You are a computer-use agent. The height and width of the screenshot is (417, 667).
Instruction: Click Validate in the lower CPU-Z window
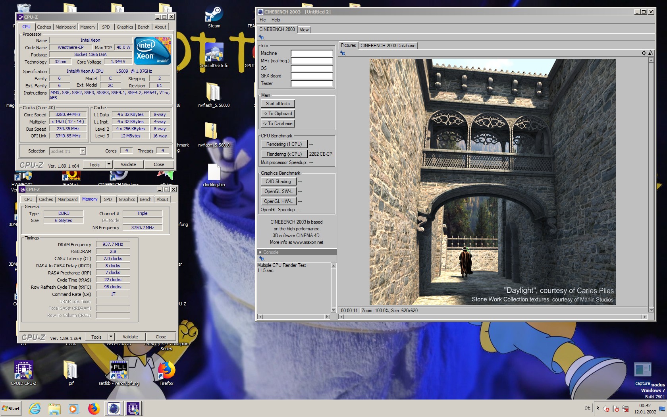click(x=130, y=337)
